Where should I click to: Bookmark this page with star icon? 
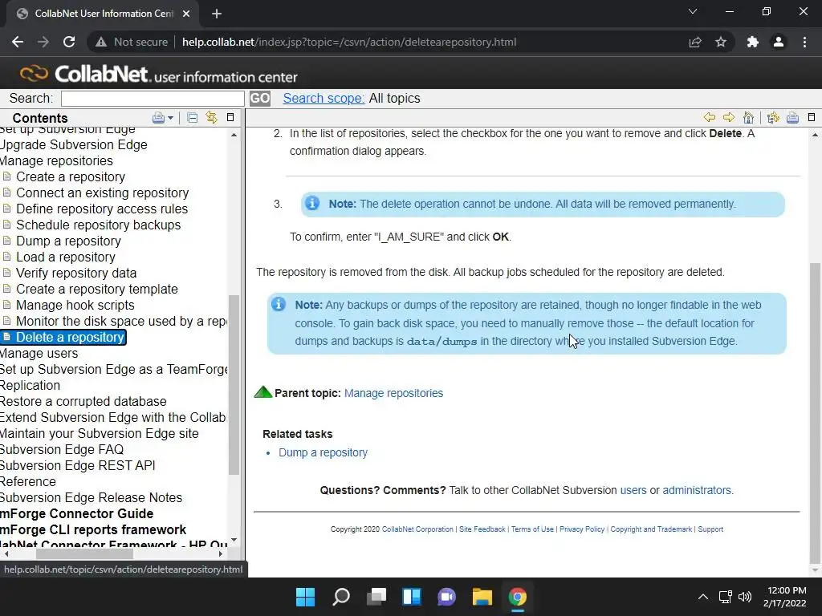point(721,42)
